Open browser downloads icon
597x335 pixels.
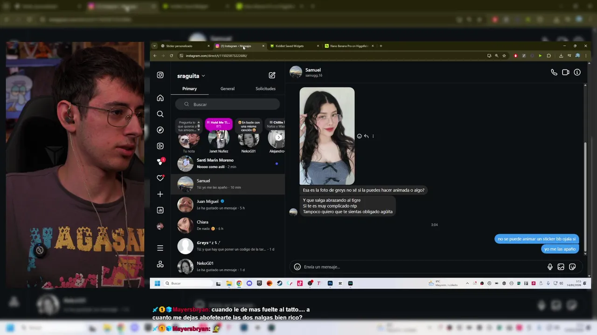561,56
